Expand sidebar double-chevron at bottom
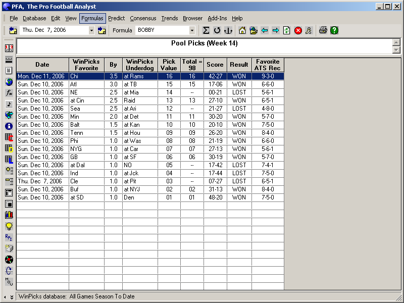 pos(12,297)
